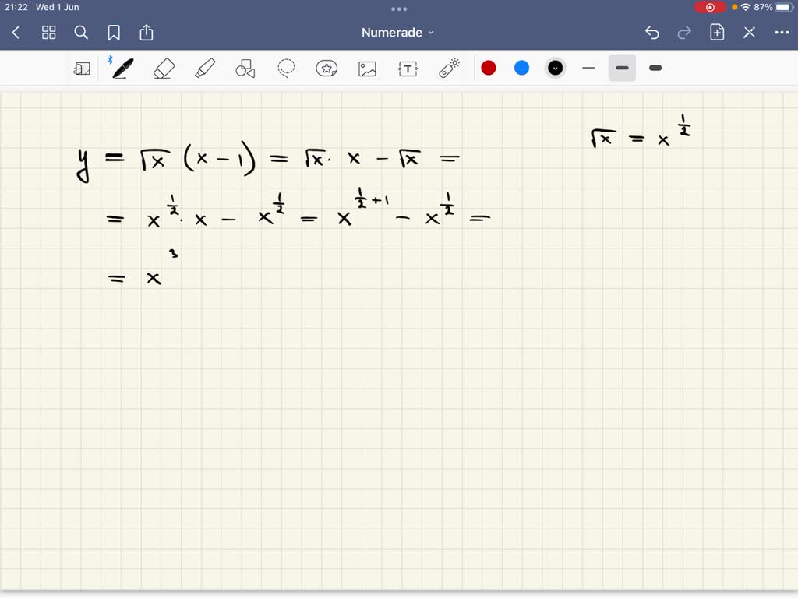Select the active pen tool
Image resolution: width=798 pixels, height=598 pixels.
(x=121, y=68)
